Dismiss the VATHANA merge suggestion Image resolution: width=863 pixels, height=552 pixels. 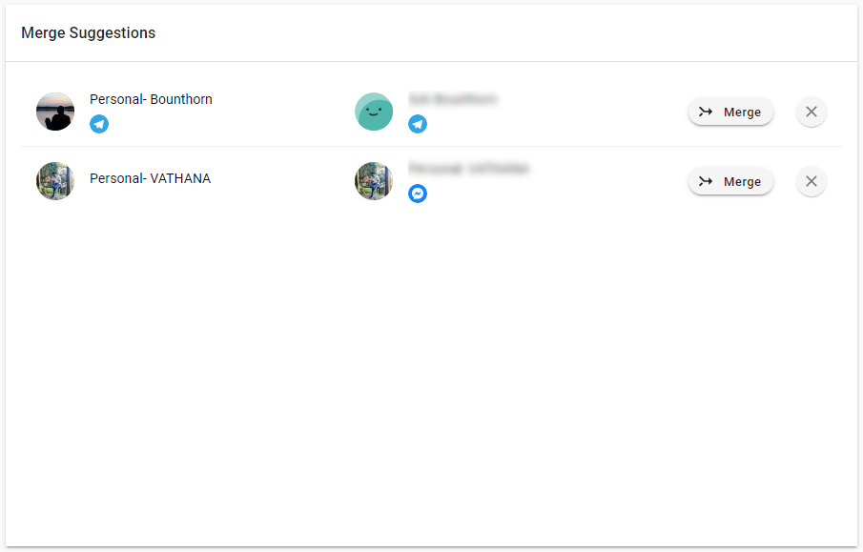click(812, 181)
